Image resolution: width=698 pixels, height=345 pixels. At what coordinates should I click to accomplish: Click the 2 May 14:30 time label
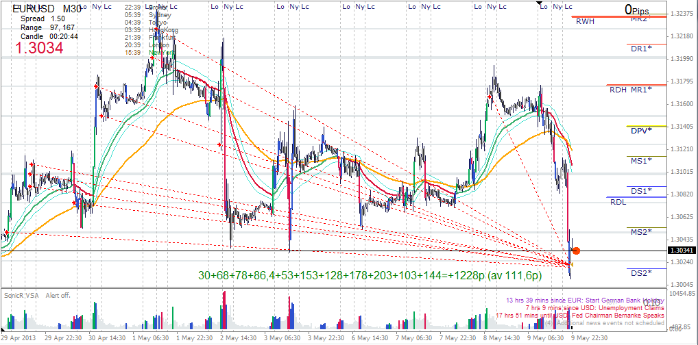point(237,338)
